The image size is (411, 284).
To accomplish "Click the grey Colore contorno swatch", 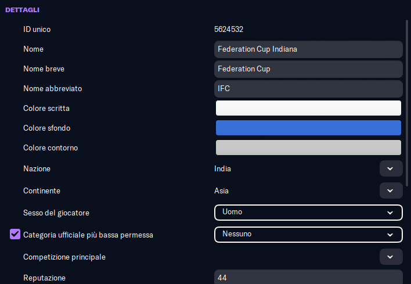I will [x=308, y=148].
